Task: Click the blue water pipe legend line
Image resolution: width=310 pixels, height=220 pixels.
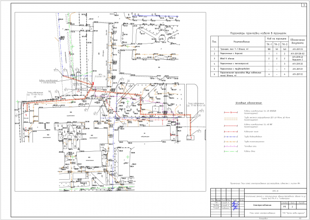Action: (230, 137)
